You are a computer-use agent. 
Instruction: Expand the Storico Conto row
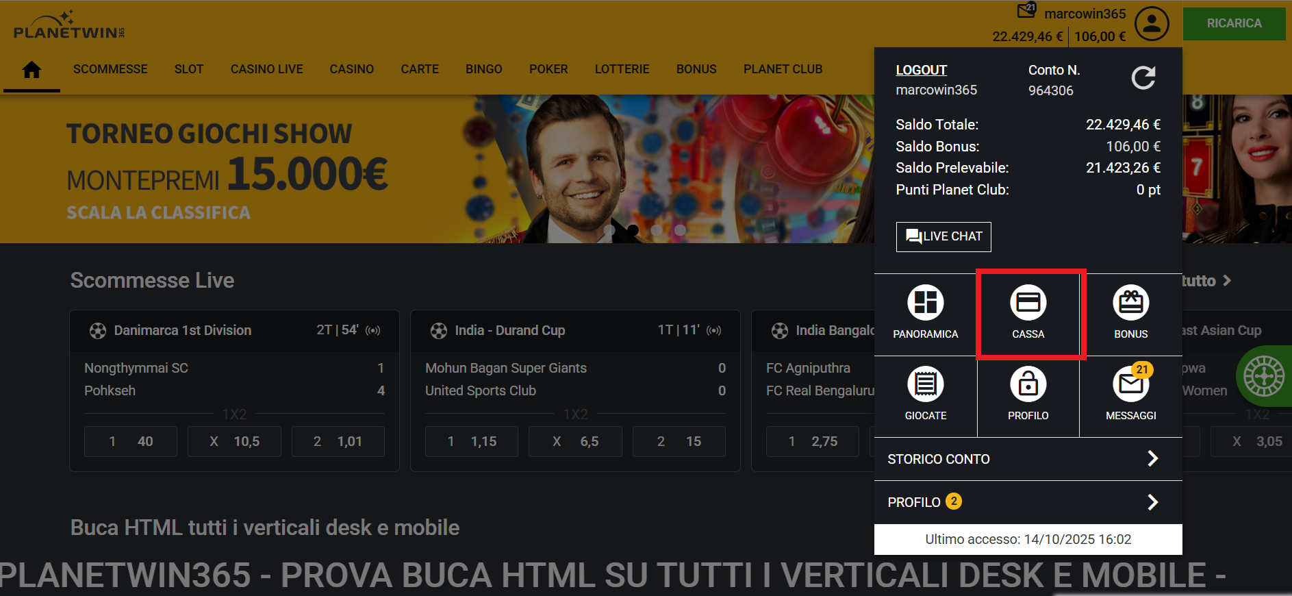1028,459
